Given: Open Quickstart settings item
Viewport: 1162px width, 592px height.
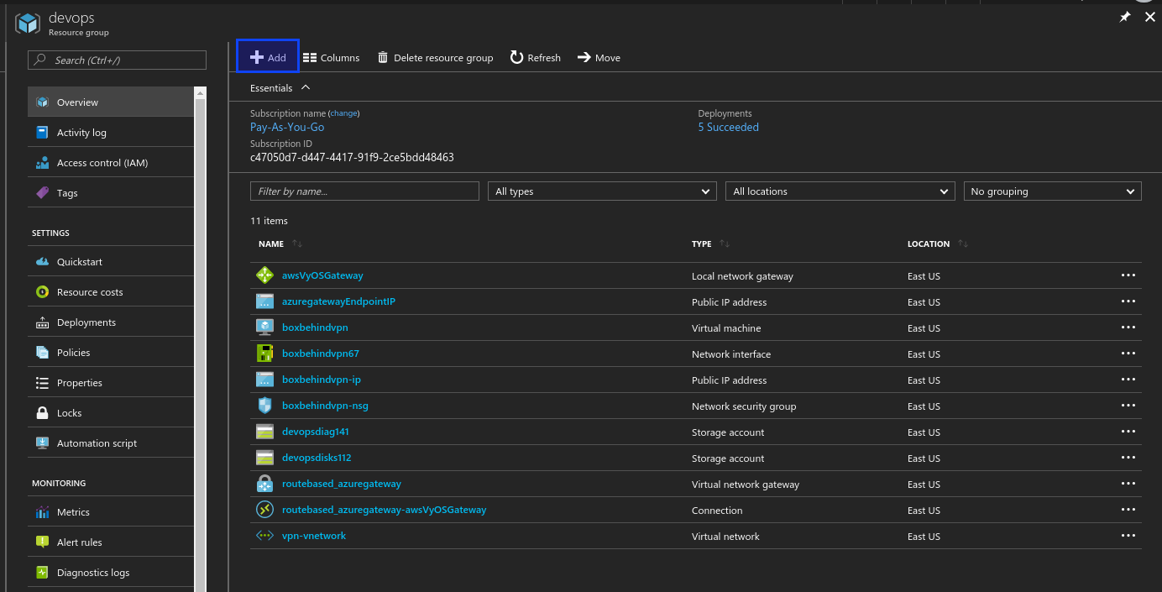Looking at the screenshot, I should click(111, 261).
